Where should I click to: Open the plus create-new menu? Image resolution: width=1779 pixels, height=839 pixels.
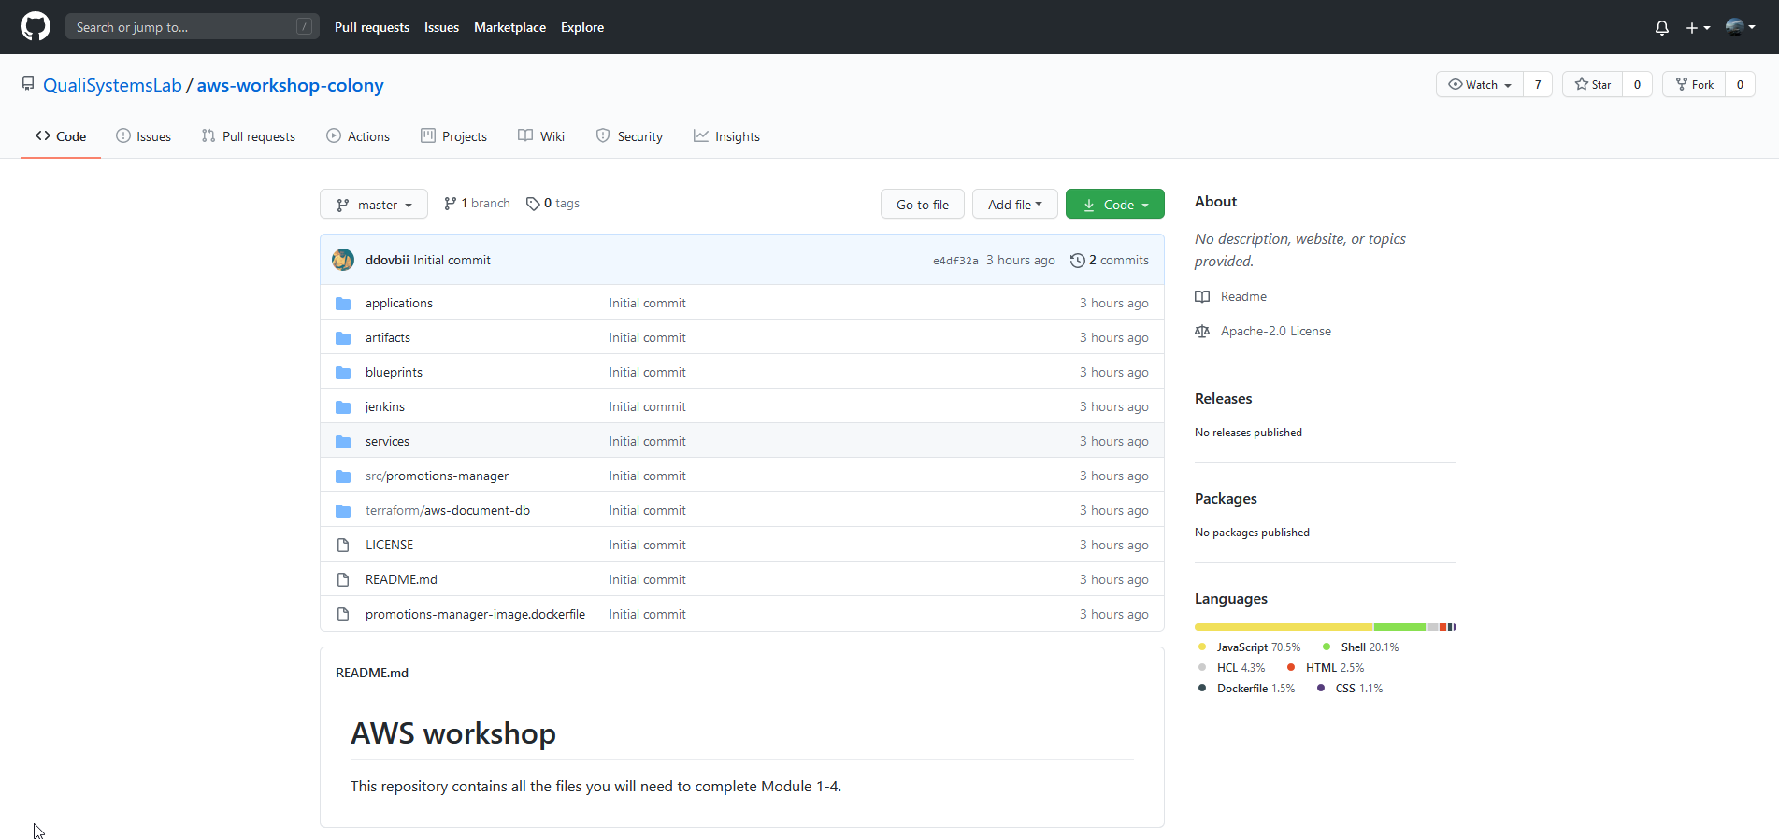pos(1698,28)
